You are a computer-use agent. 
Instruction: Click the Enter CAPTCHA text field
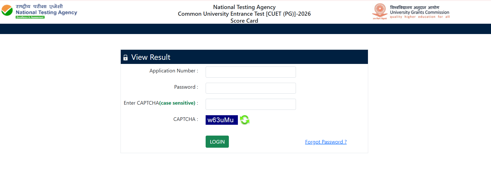click(x=251, y=104)
